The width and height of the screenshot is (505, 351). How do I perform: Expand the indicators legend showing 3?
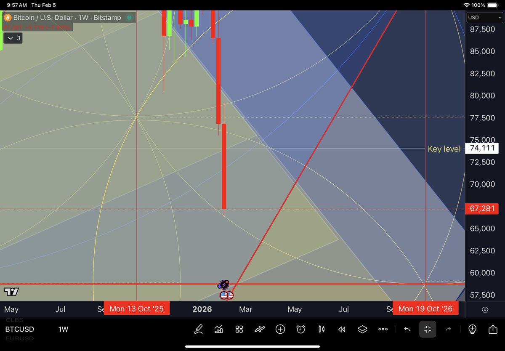pos(13,38)
